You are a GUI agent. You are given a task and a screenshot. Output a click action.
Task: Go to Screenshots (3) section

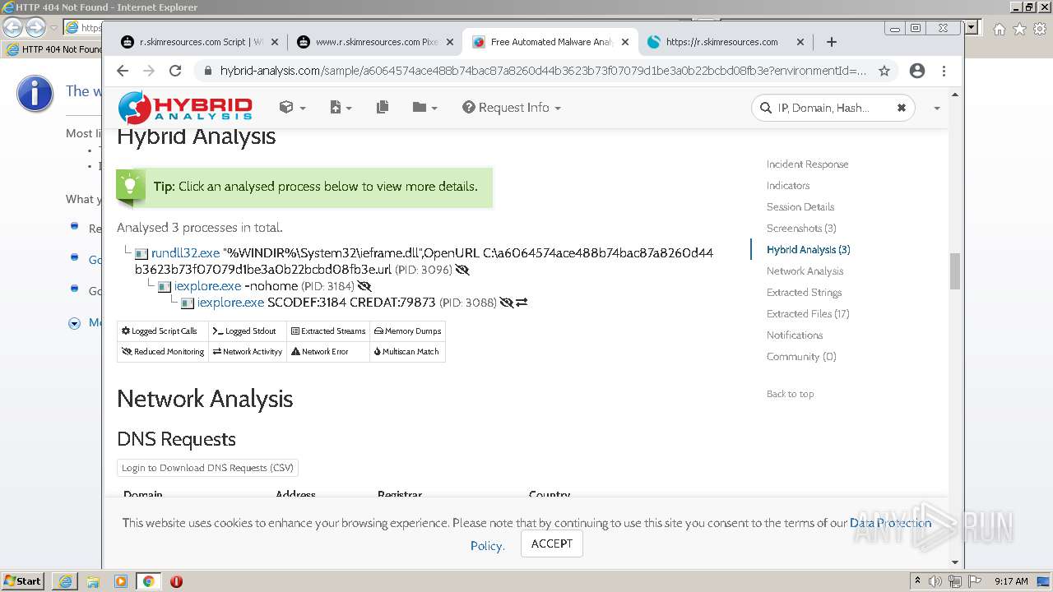click(801, 229)
